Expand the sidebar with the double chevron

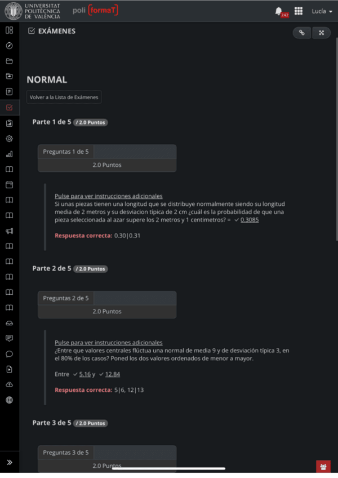pyautogui.click(x=9, y=462)
